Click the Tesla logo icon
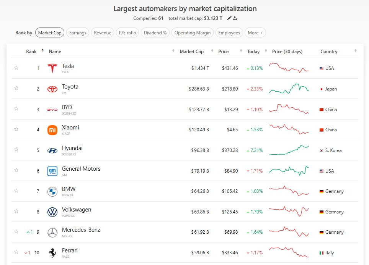The height and width of the screenshot is (265, 369). (52, 68)
